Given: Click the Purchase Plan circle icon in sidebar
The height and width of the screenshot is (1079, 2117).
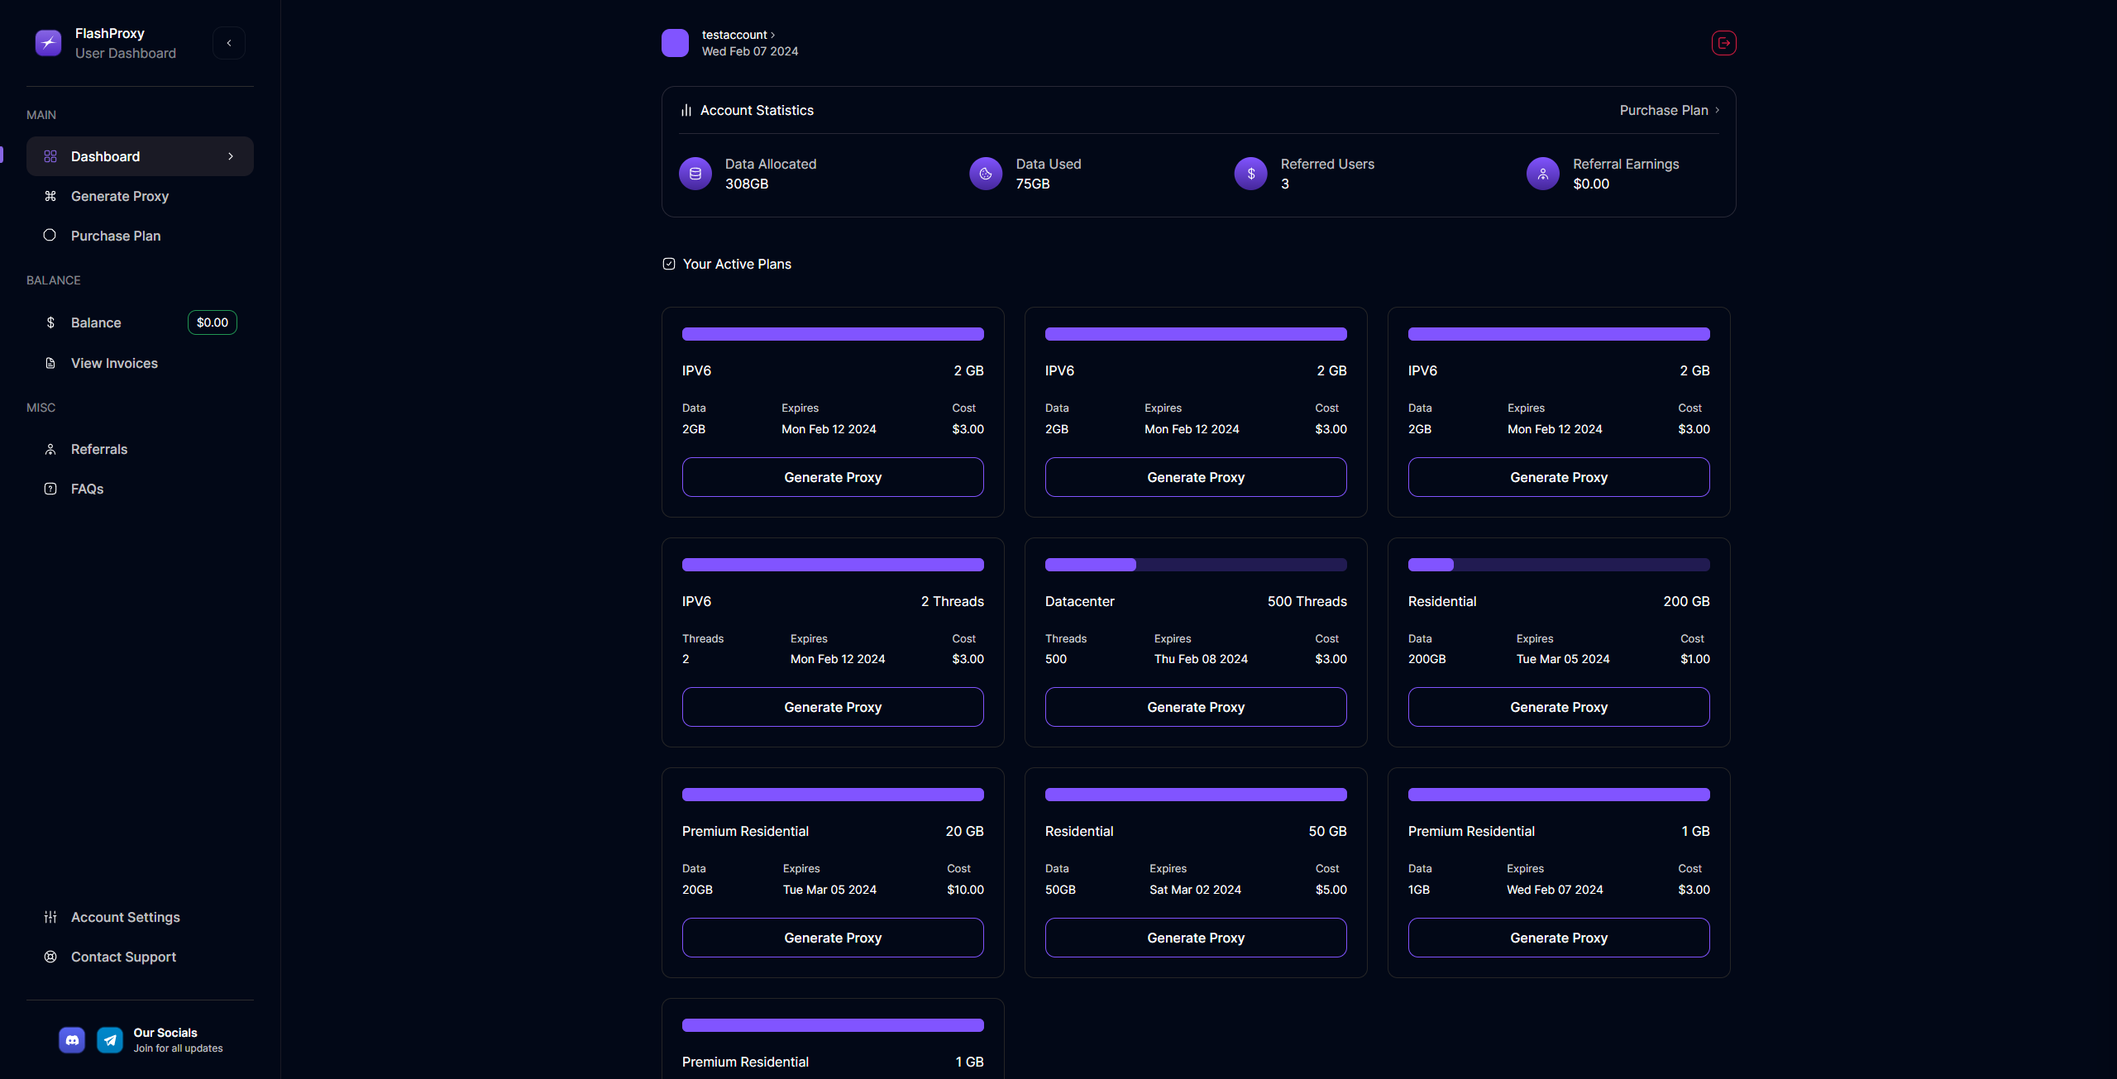Looking at the screenshot, I should tap(50, 236).
